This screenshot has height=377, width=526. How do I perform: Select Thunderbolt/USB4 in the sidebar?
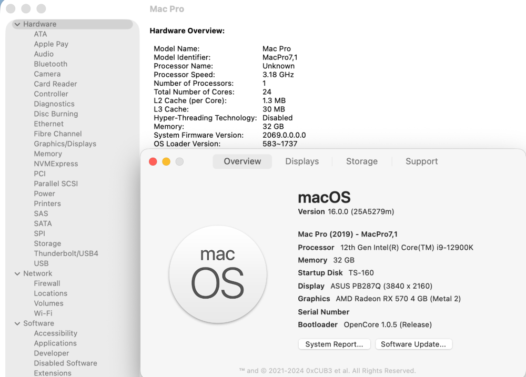coord(66,253)
